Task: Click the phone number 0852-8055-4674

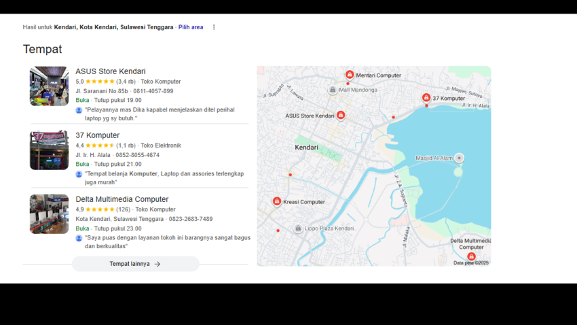Action: coord(138,155)
